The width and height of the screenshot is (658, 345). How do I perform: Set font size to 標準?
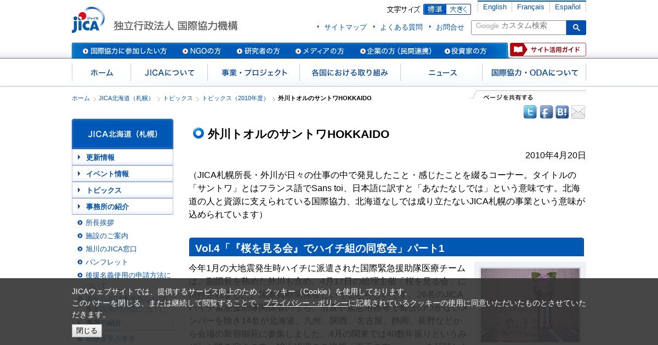click(x=435, y=9)
